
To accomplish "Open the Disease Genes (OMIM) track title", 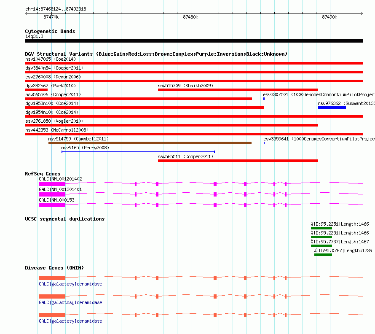I will pyautogui.click(x=54, y=268).
